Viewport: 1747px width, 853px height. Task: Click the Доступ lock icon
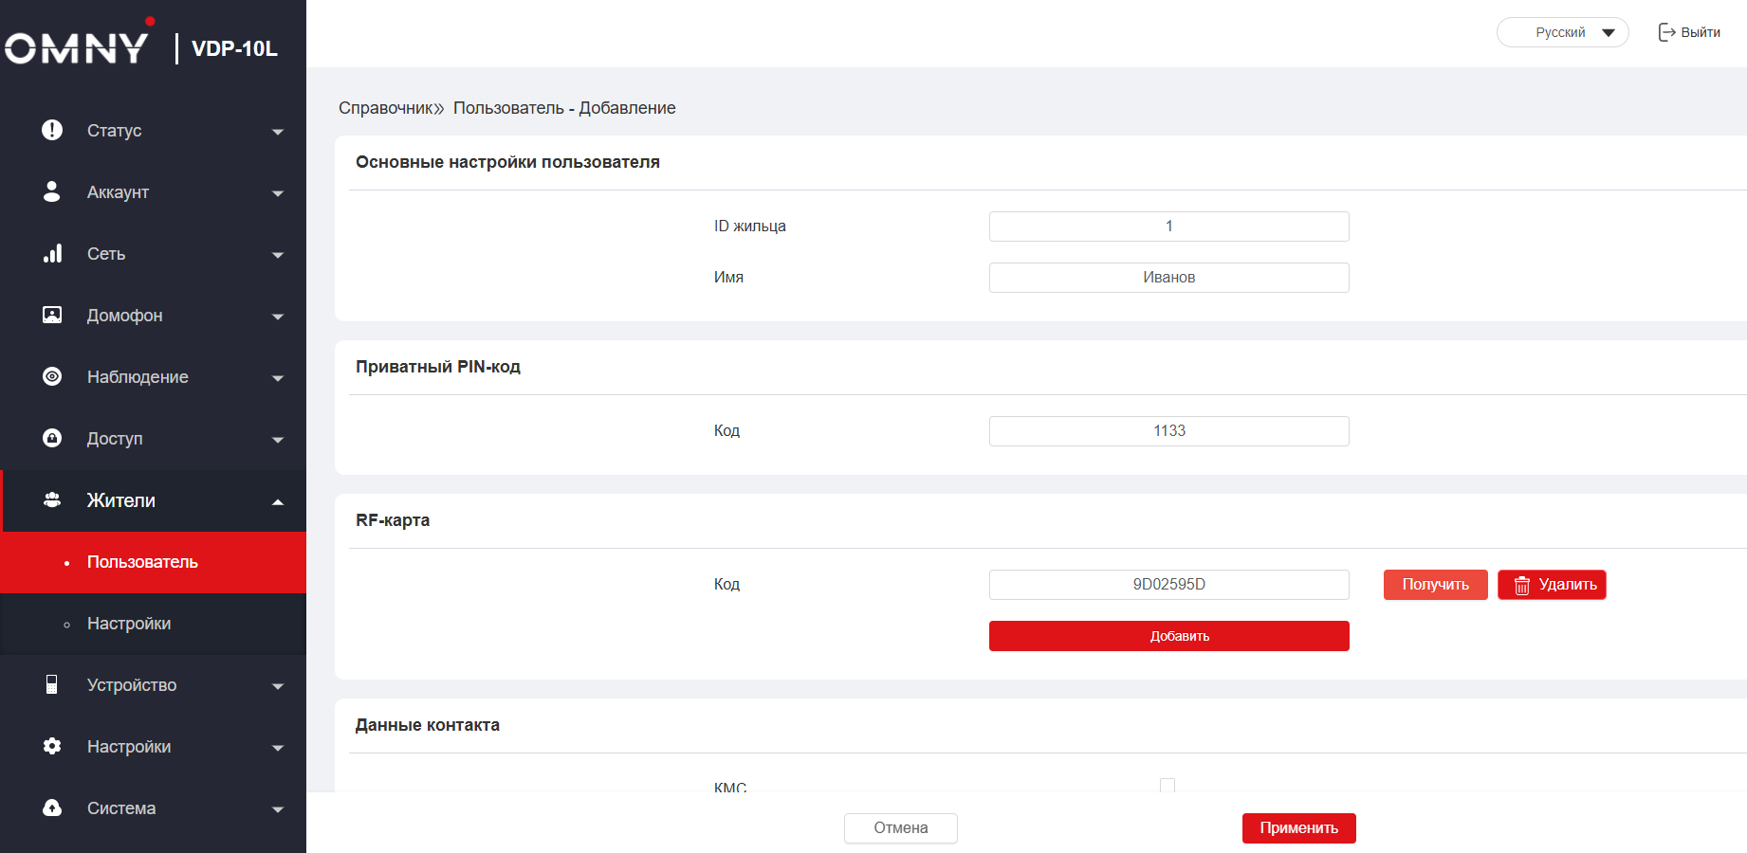pyautogui.click(x=52, y=438)
